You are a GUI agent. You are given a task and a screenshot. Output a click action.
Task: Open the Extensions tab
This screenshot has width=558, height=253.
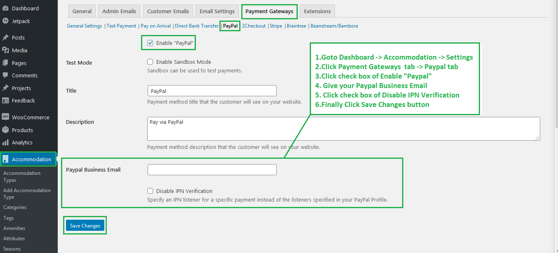coord(317,11)
